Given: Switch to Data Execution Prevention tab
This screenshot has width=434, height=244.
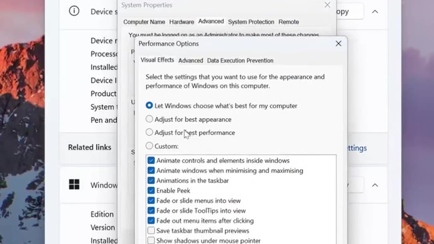Looking at the screenshot, I should point(240,61).
